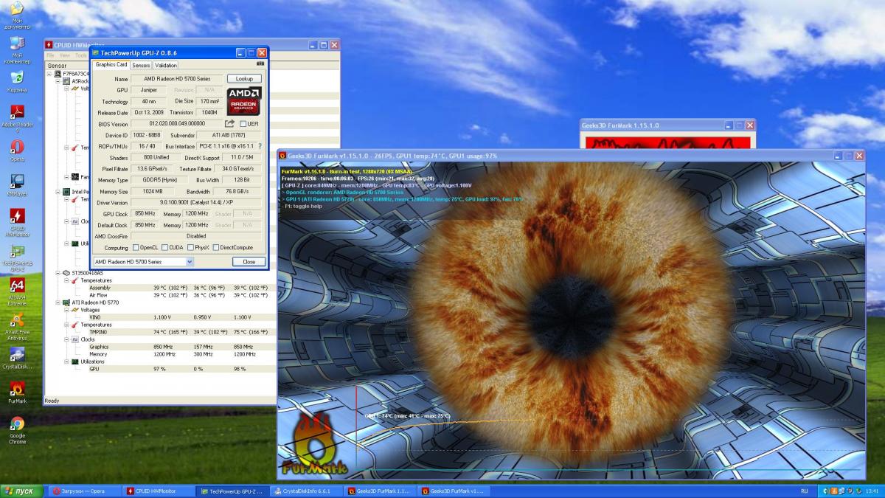Collapse the ATI Radeon HD 5770 node

[58, 302]
